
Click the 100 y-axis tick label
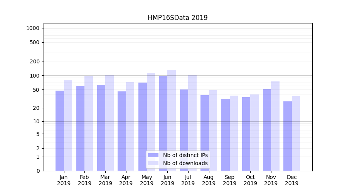tap(34, 76)
